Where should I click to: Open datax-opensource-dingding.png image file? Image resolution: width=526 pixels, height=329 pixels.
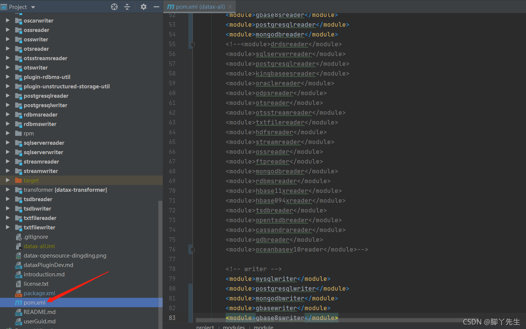(x=65, y=256)
